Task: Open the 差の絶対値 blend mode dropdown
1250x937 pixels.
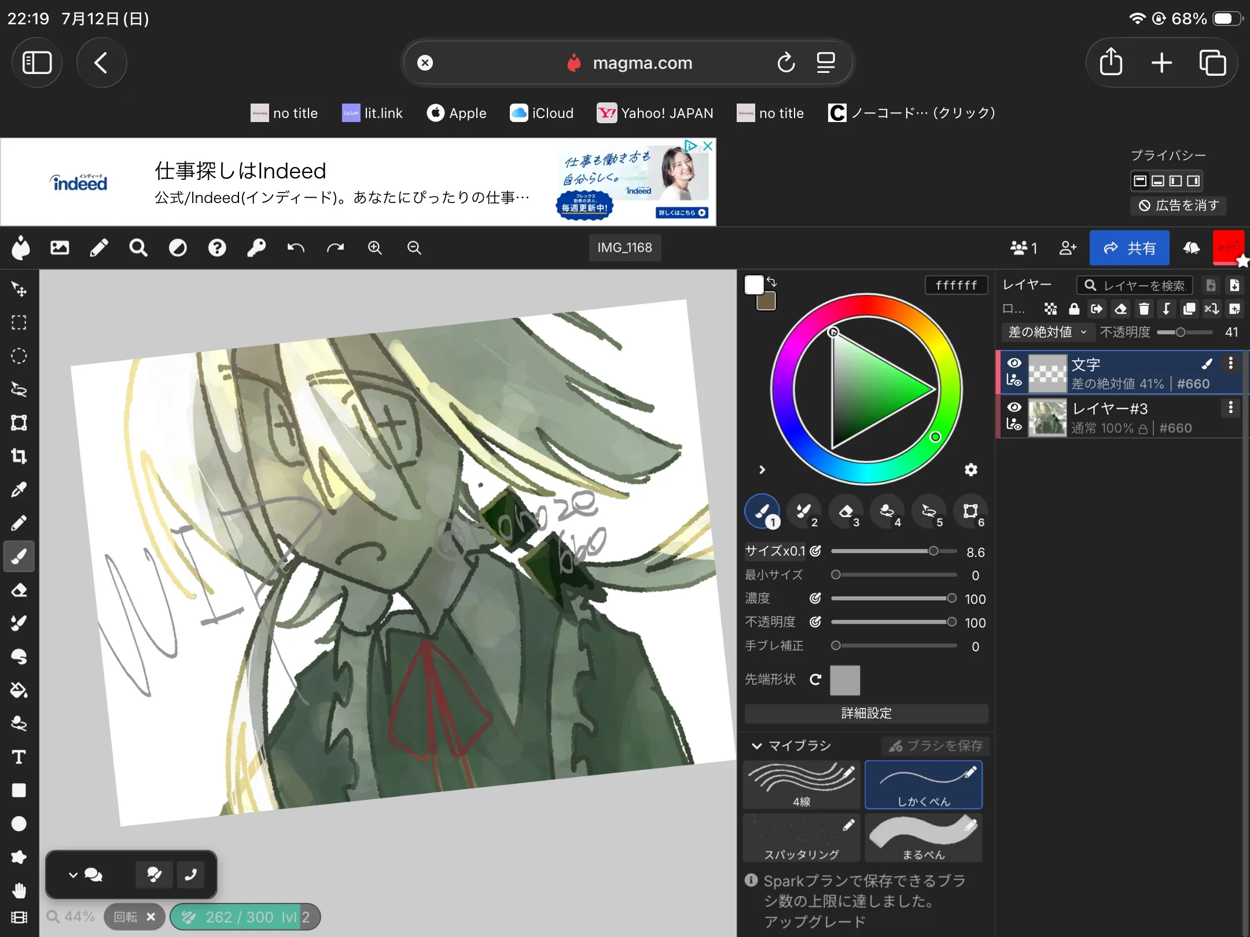Action: 1047,332
